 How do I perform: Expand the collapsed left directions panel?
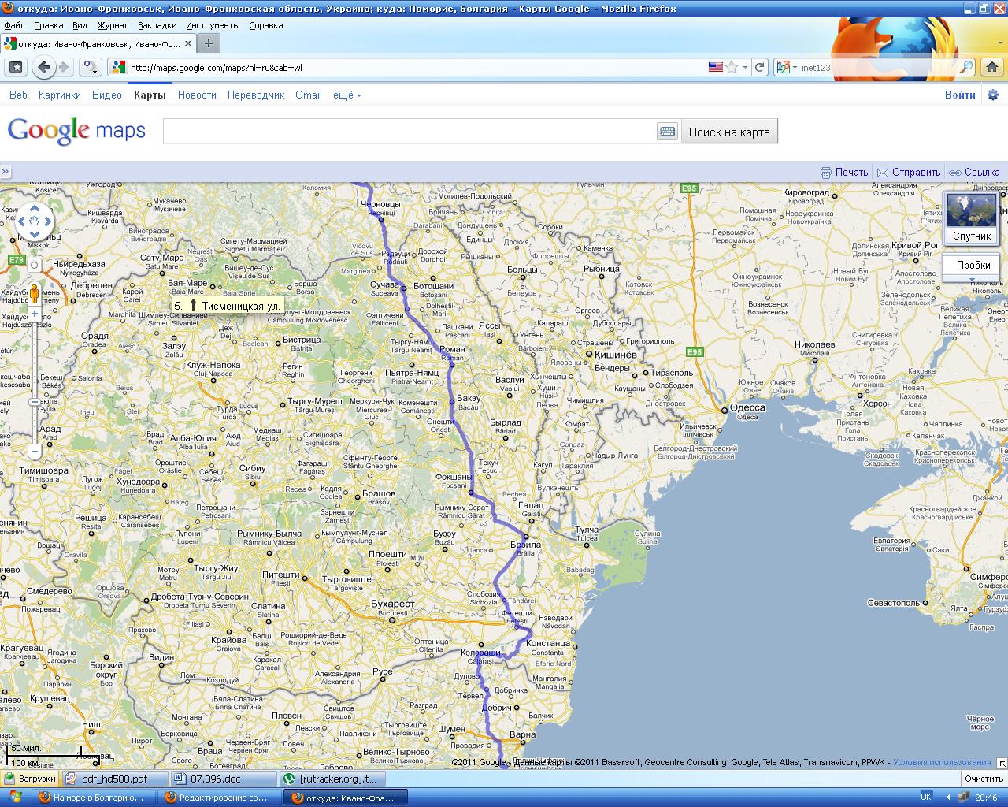tap(5, 172)
